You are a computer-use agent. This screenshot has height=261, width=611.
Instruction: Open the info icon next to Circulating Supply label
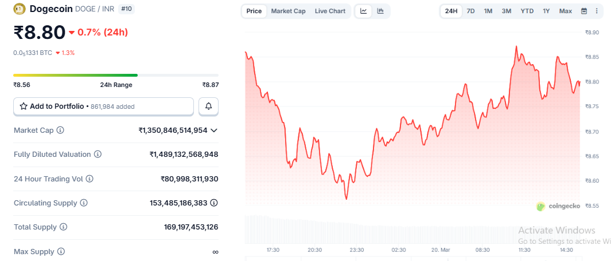point(84,203)
